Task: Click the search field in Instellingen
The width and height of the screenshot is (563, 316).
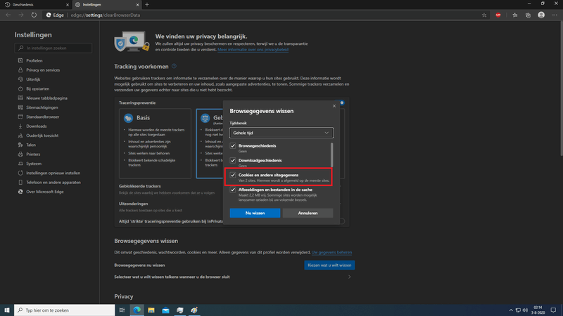Action: click(53, 48)
